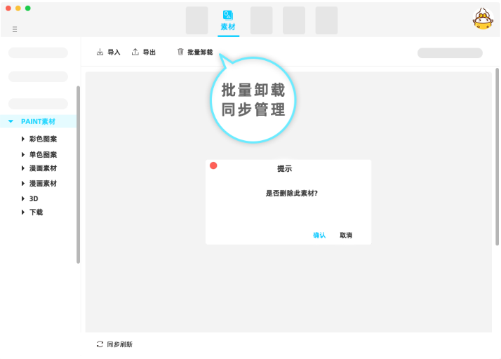Click the 提示 dialog title
The width and height of the screenshot is (501, 359).
click(284, 169)
